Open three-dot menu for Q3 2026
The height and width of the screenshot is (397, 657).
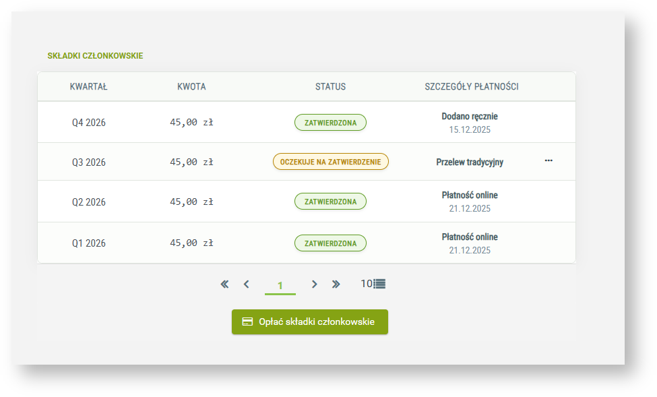pos(549,161)
